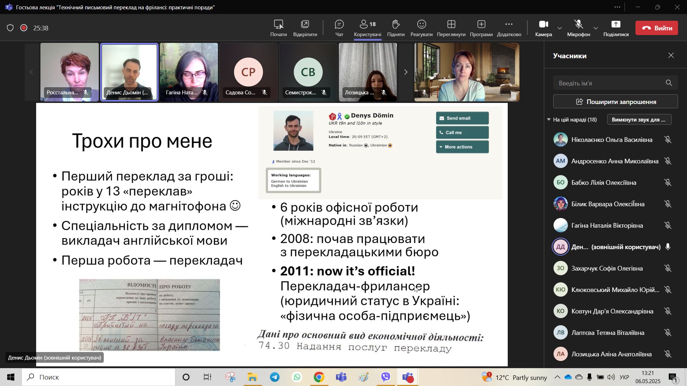
Task: Click Поширити запрошення button
Action: [x=615, y=102]
